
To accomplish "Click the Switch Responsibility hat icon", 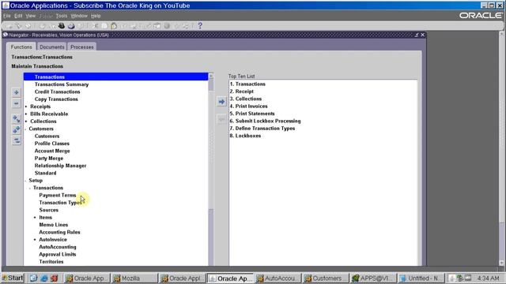I will tap(62, 26).
